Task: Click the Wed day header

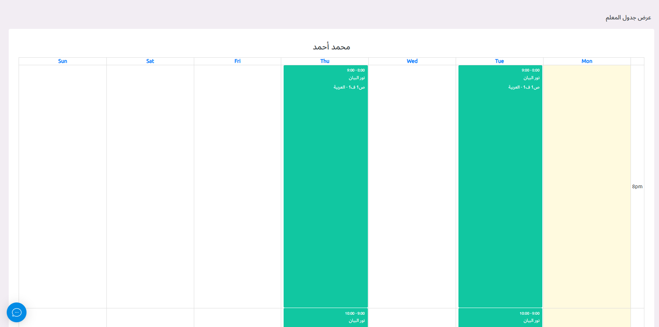Action: (412, 61)
